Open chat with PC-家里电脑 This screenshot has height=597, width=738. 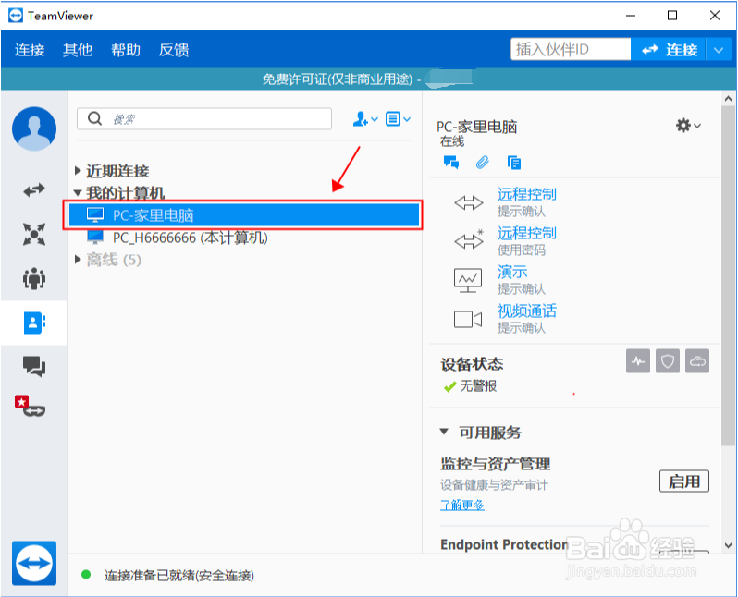point(451,163)
